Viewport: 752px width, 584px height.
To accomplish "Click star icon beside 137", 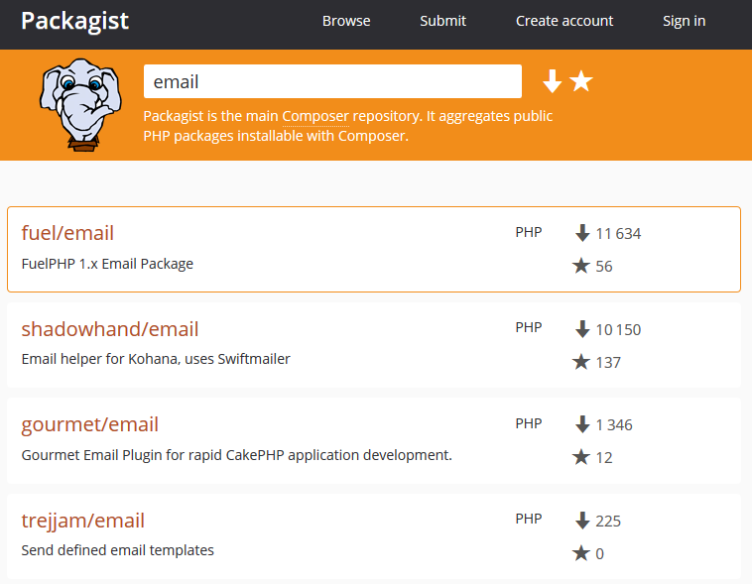I will [x=580, y=362].
